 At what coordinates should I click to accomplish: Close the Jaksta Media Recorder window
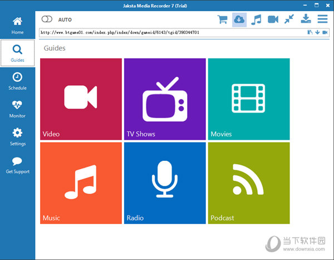328,6
